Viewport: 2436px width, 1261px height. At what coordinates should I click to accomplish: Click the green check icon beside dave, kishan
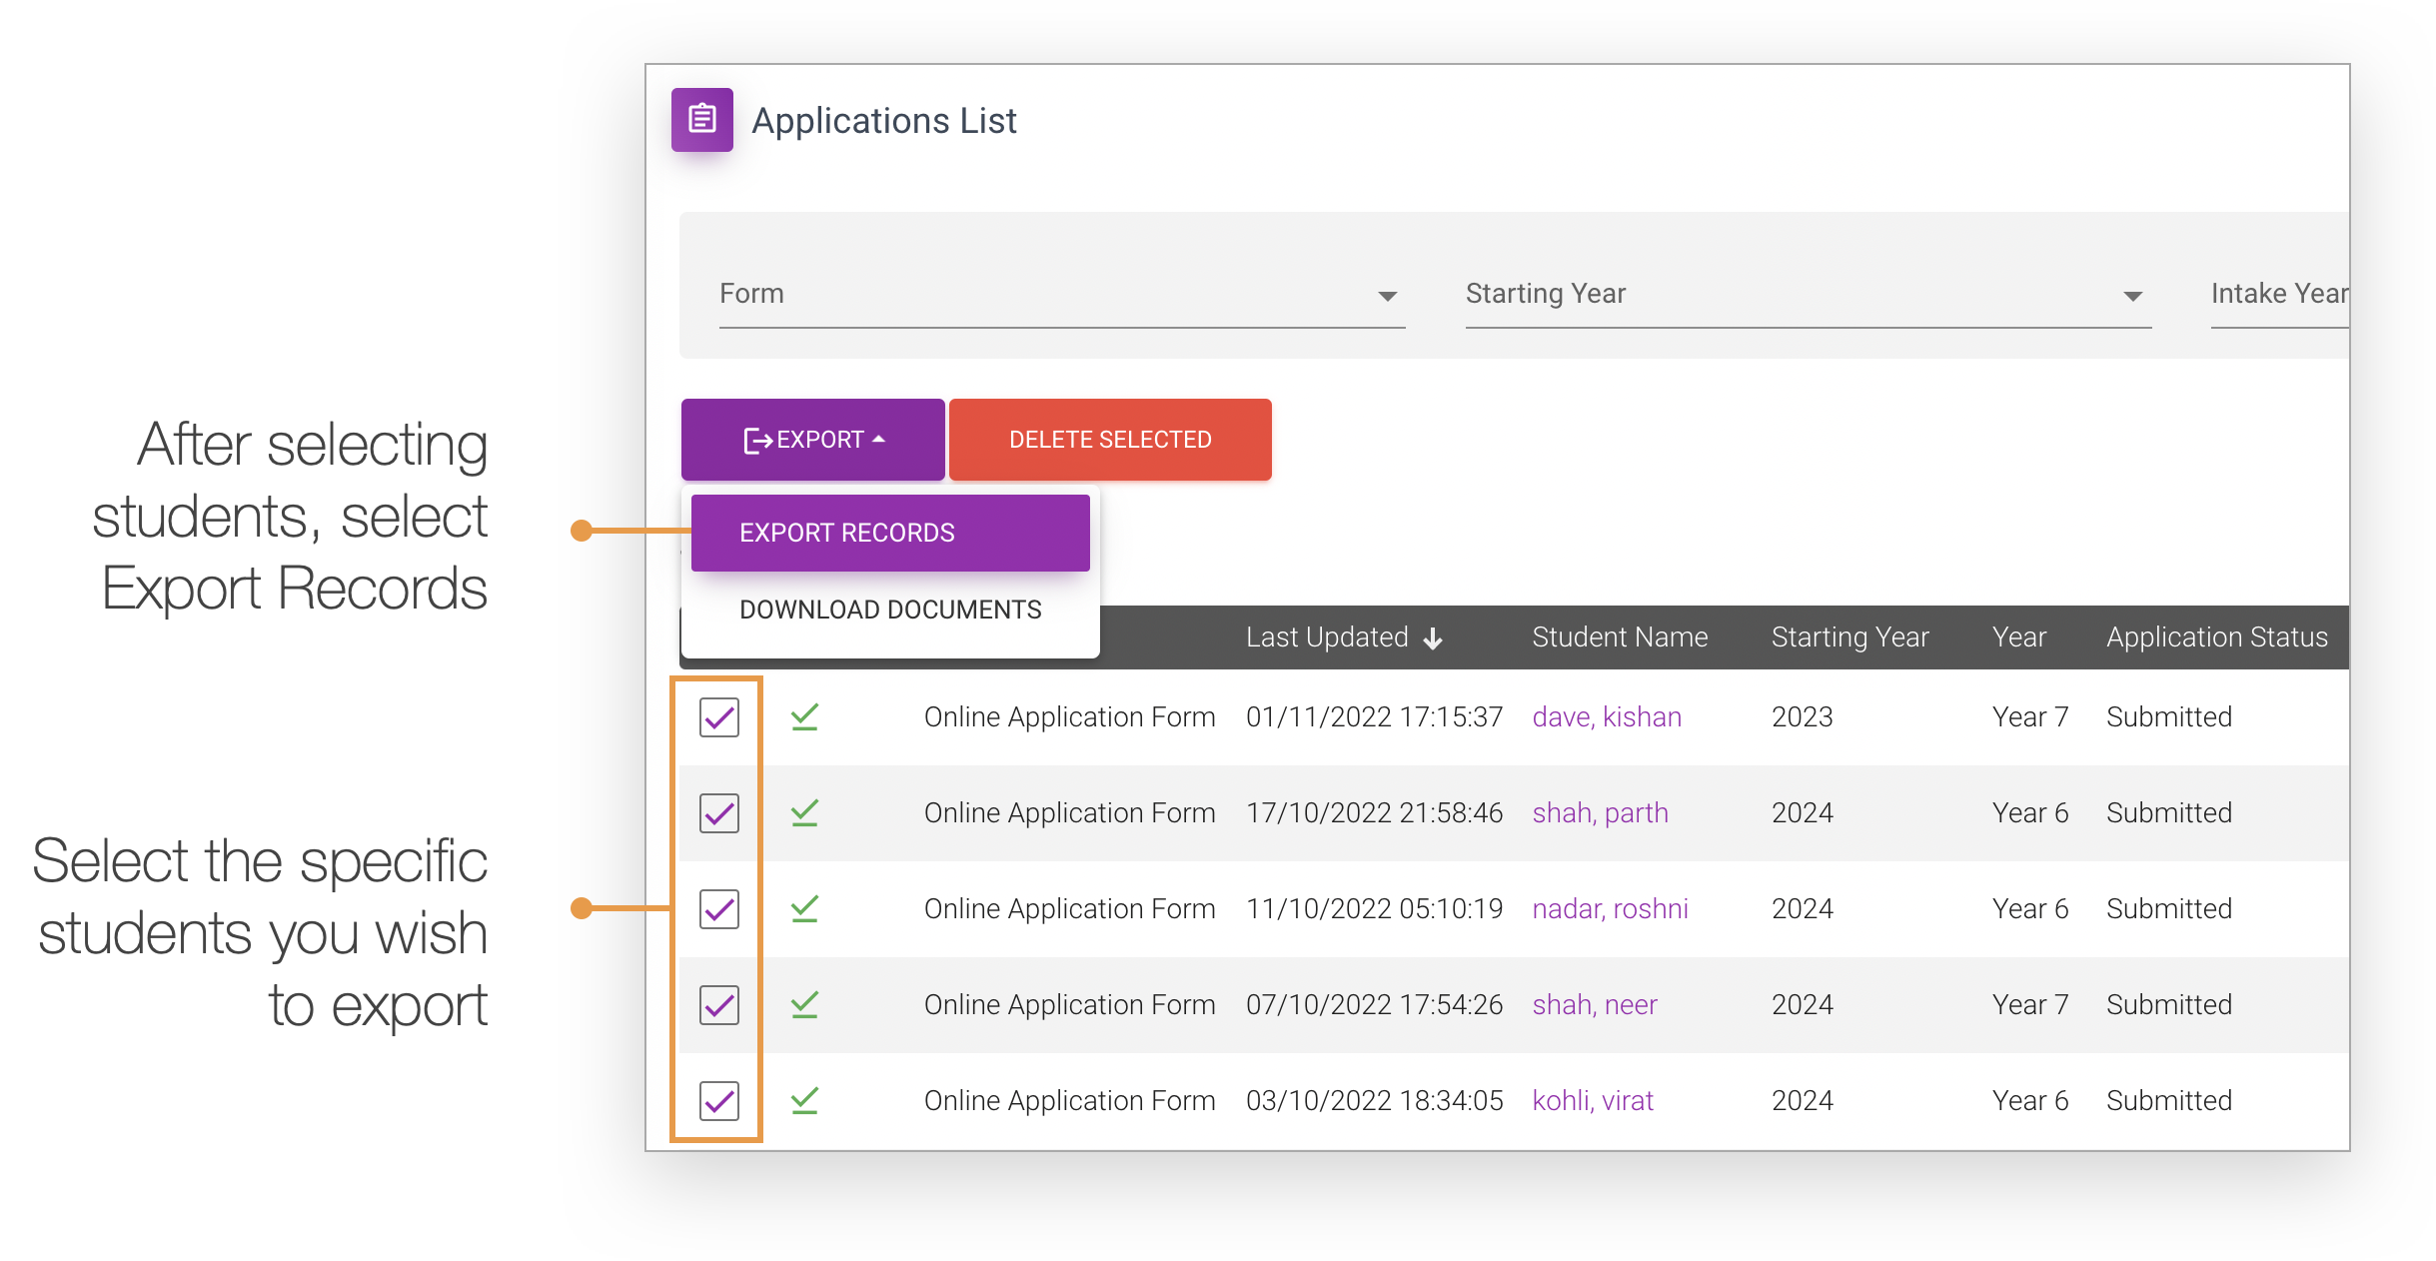pos(805,716)
